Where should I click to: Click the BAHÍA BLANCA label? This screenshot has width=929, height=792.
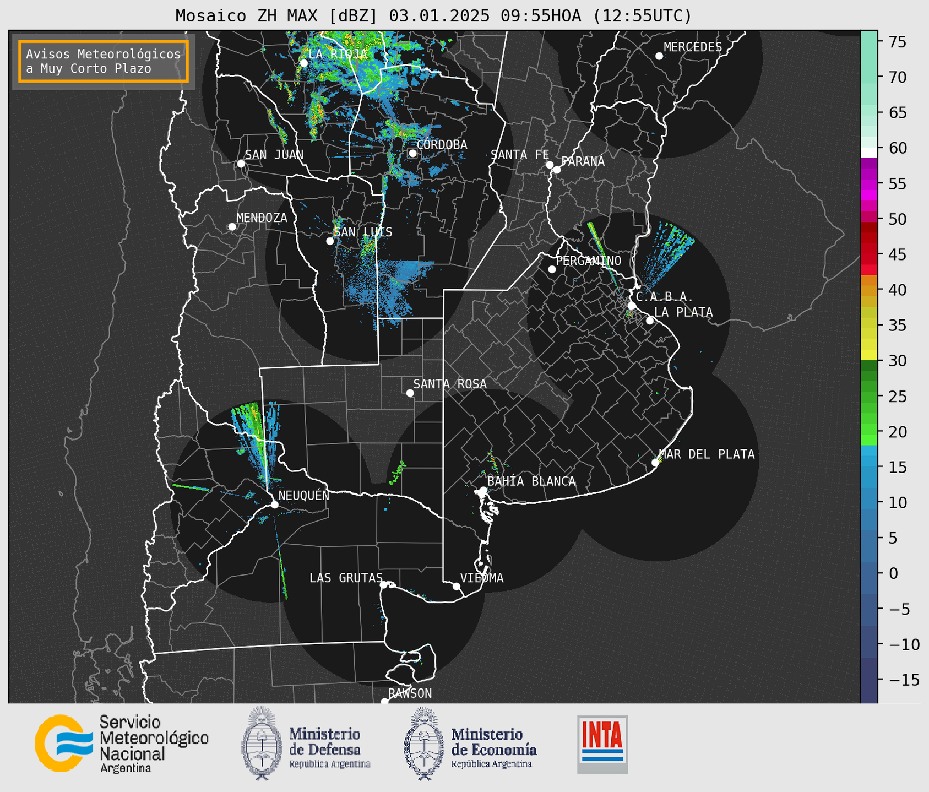[x=531, y=481]
